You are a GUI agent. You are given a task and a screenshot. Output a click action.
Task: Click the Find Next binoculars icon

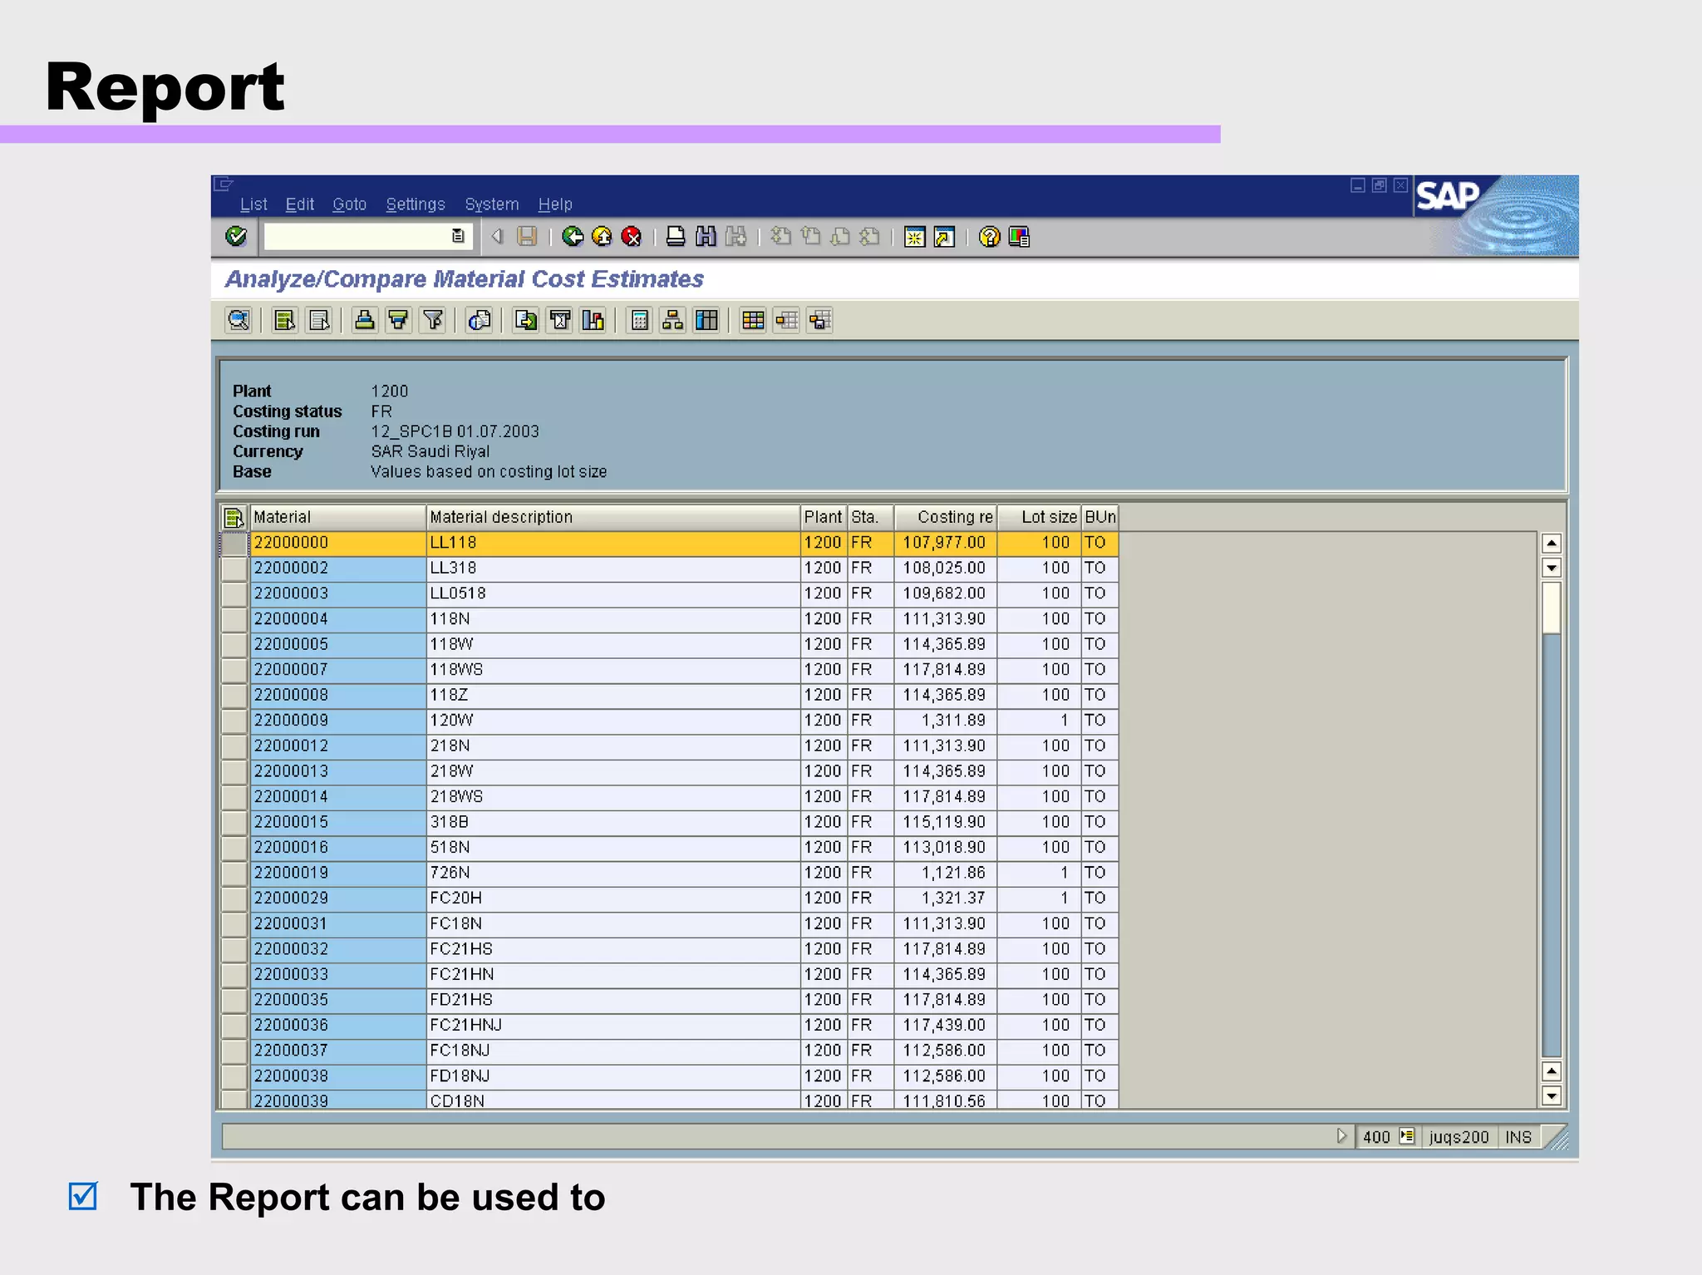pos(735,237)
